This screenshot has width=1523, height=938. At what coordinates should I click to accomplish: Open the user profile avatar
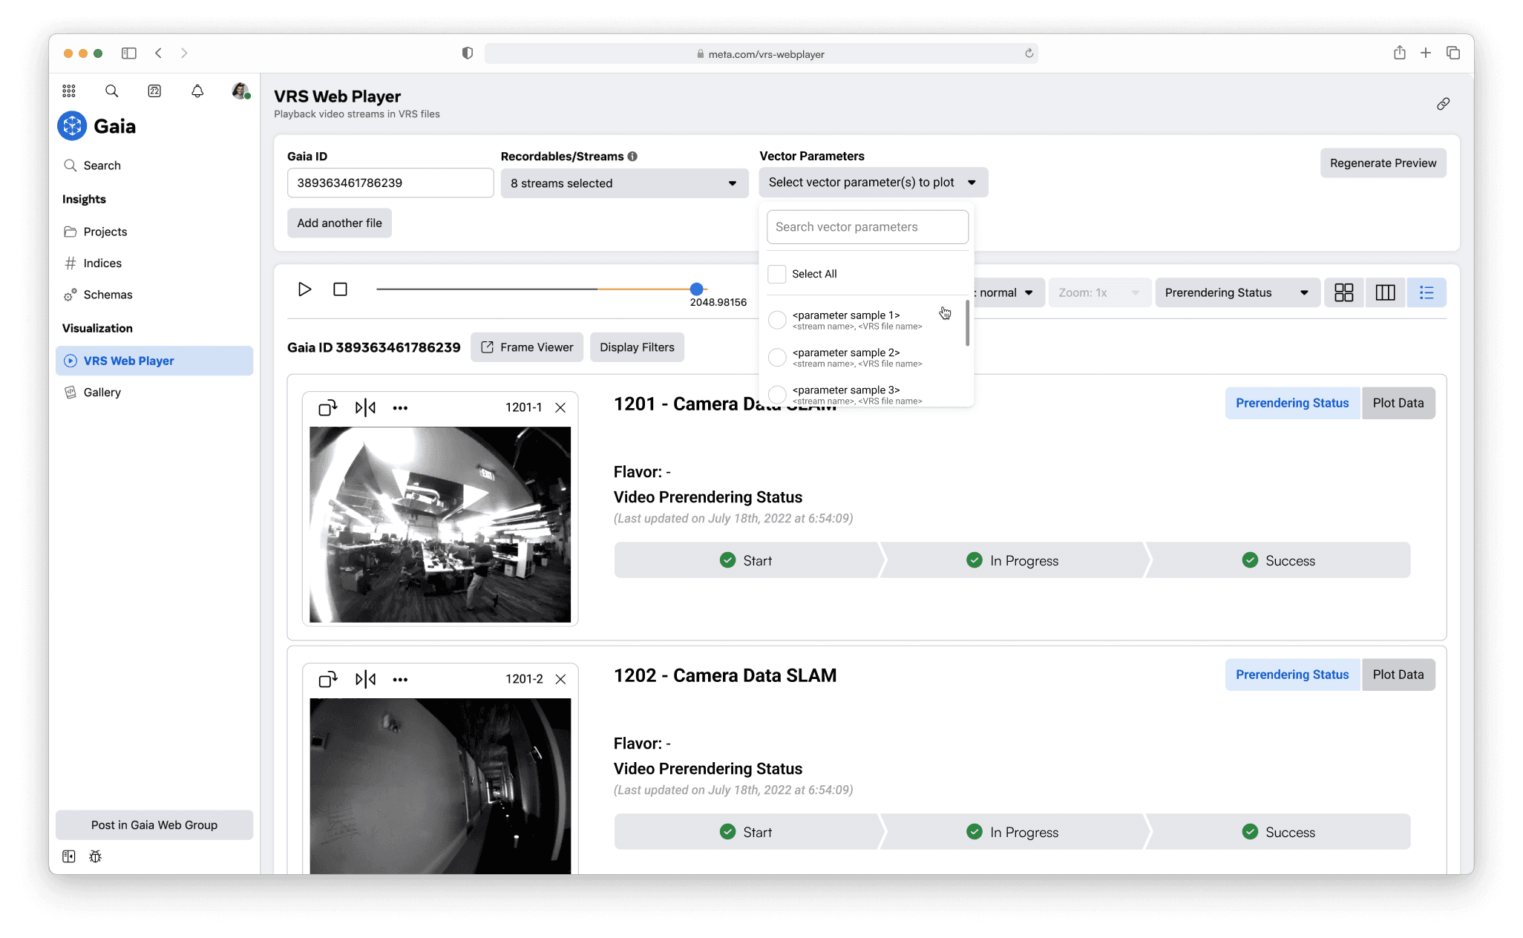point(240,91)
